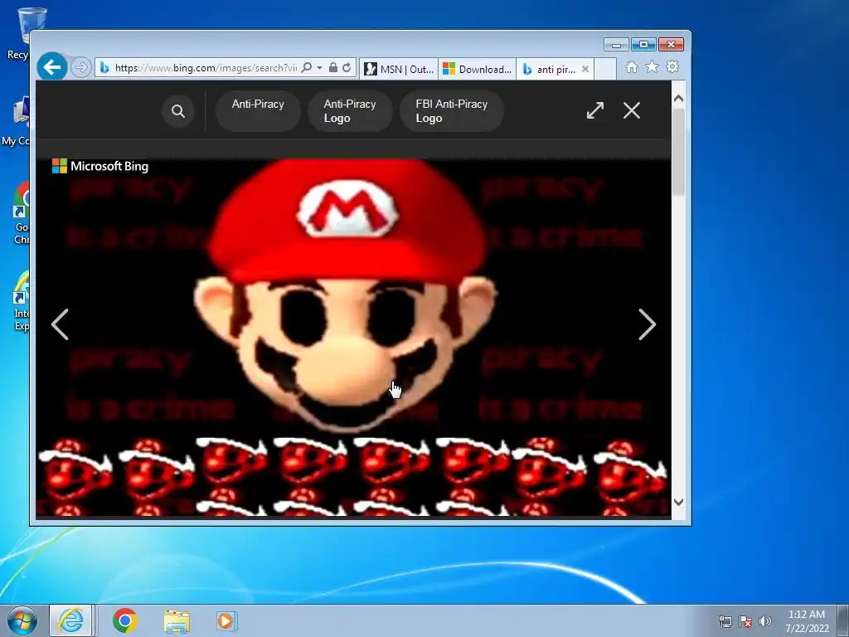This screenshot has width=849, height=637.
Task: Click the Internet Explorer taskbar icon
Action: (x=71, y=620)
